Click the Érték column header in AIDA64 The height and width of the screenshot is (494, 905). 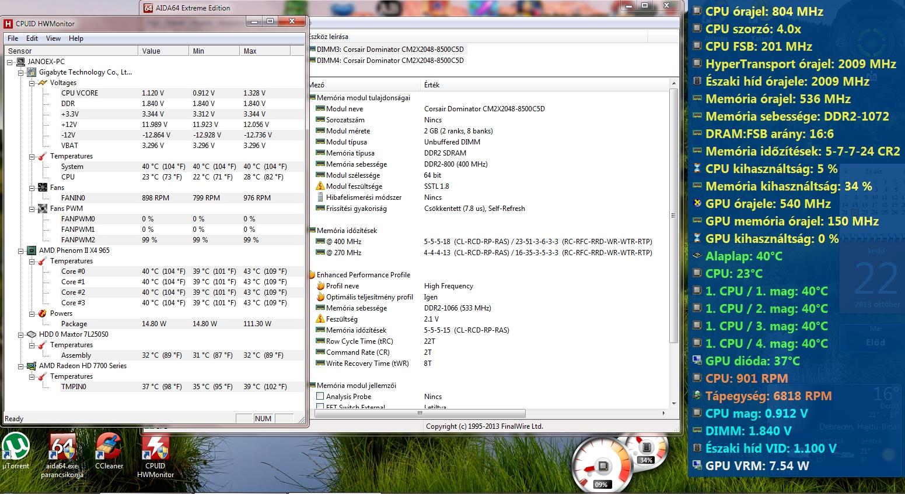coord(546,85)
